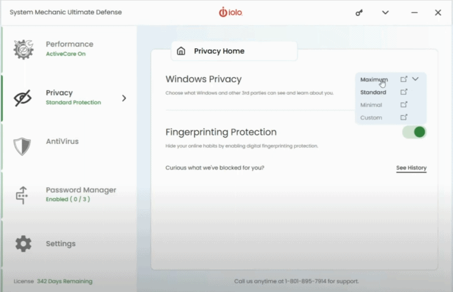Click the Enabled ( 0 / 3 ) status
The image size is (453, 292).
click(68, 199)
